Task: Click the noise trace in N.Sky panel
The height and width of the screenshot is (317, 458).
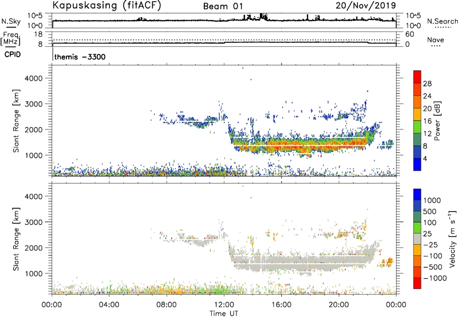Action: coord(224,20)
